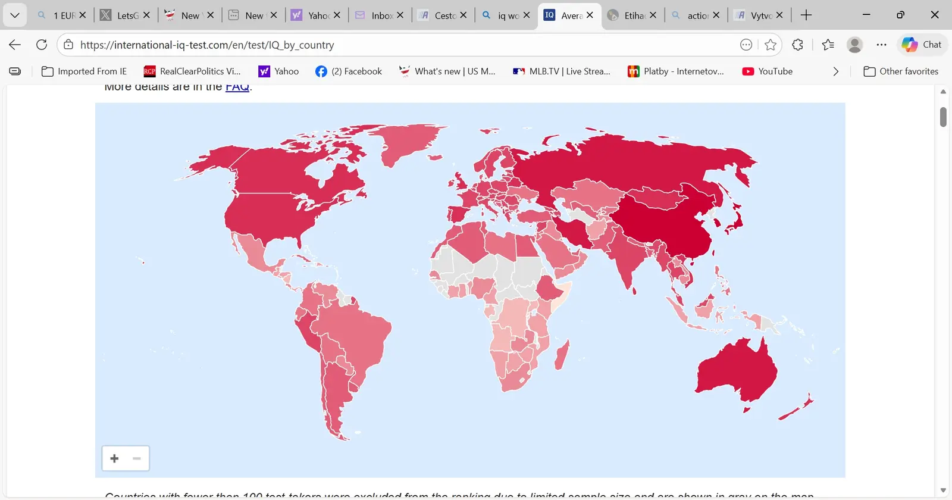Open YouTube bookmark

(768, 71)
